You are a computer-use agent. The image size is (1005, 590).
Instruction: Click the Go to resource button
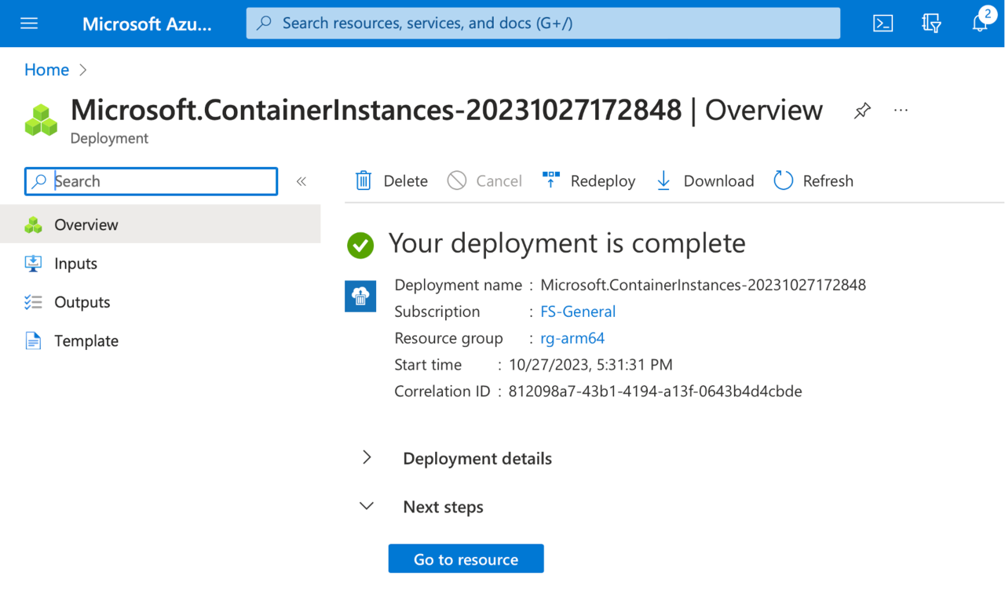click(x=466, y=559)
